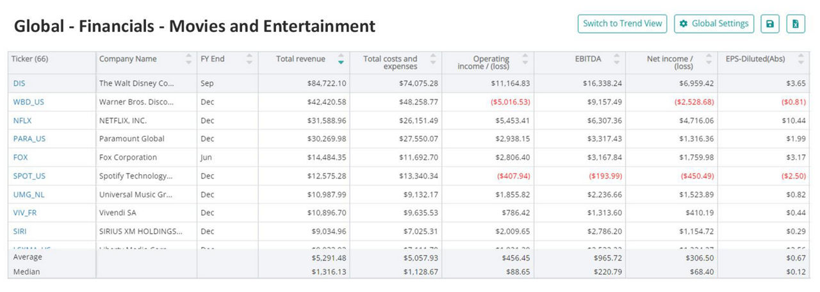Open the VIV_FR ticker link
The height and width of the screenshot is (292, 820).
pos(25,213)
